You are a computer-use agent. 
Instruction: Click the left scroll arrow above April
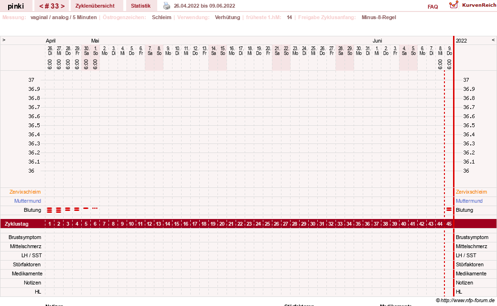[x=4, y=40]
